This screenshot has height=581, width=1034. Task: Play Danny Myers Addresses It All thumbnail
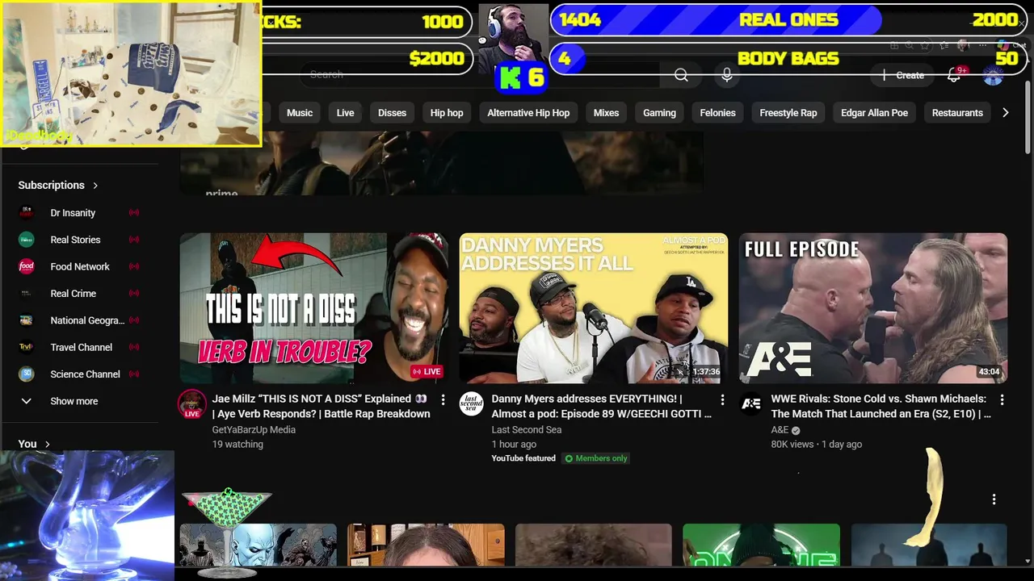coord(594,308)
